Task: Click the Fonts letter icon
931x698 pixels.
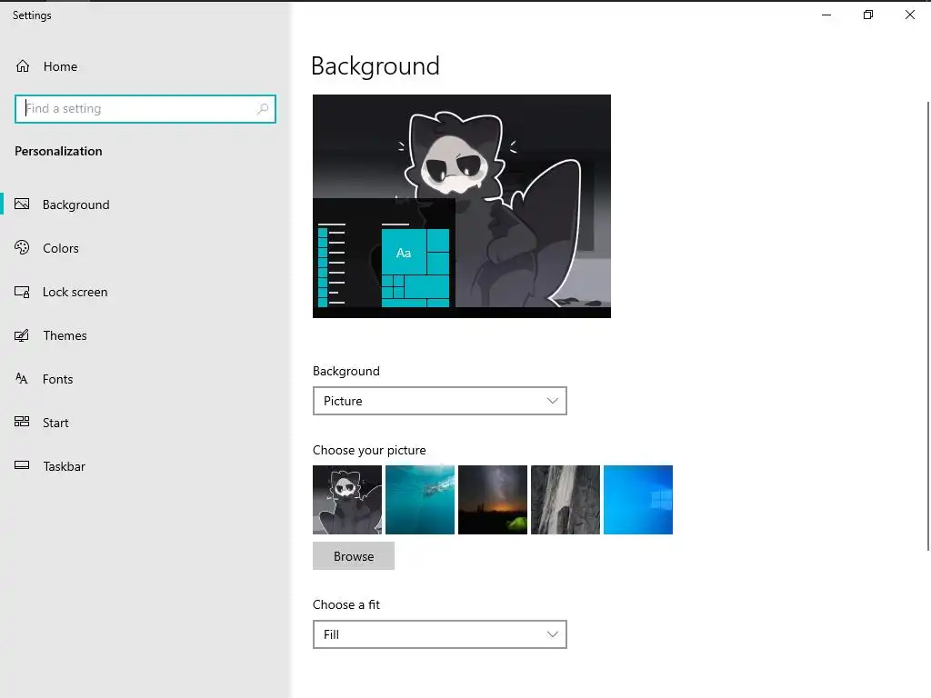Action: coord(22,379)
